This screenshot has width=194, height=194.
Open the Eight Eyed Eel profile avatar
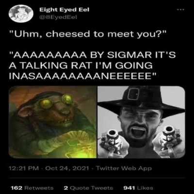pyautogui.click(x=21, y=13)
